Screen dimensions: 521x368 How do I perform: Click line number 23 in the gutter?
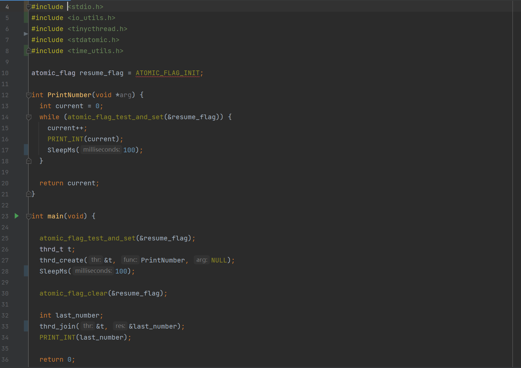click(5, 216)
